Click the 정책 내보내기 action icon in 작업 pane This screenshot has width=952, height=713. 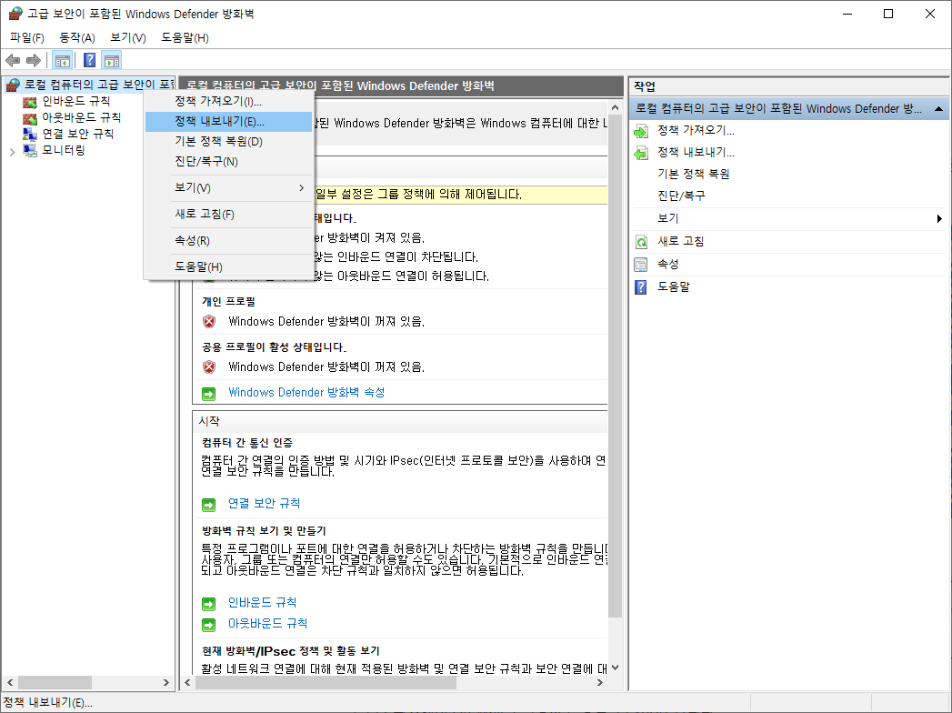(x=641, y=153)
